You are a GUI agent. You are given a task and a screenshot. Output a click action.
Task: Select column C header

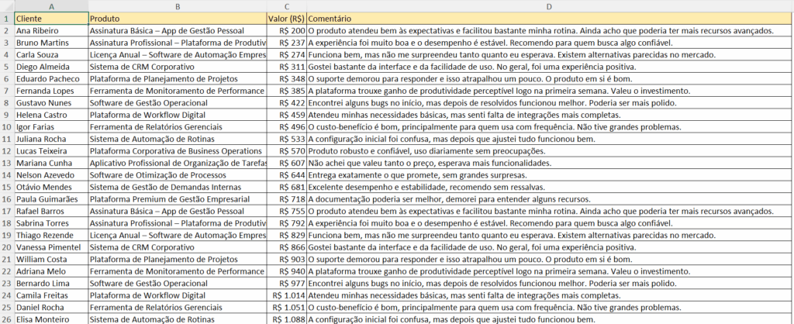(287, 6)
